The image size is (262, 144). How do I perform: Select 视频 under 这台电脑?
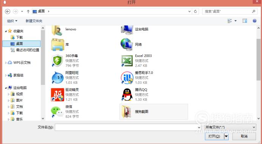pyautogui.click(x=19, y=94)
